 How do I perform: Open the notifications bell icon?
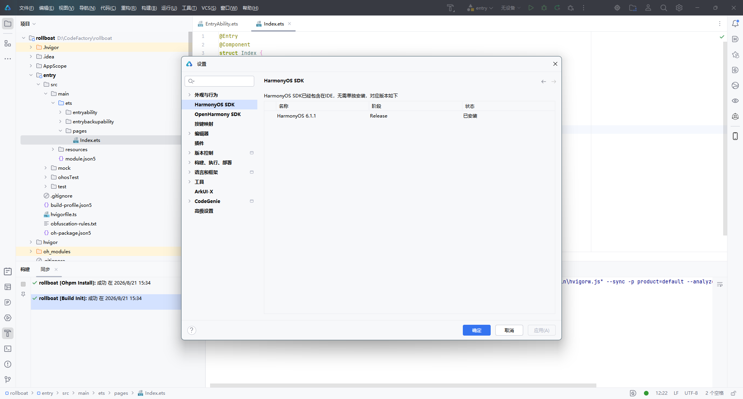735,24
